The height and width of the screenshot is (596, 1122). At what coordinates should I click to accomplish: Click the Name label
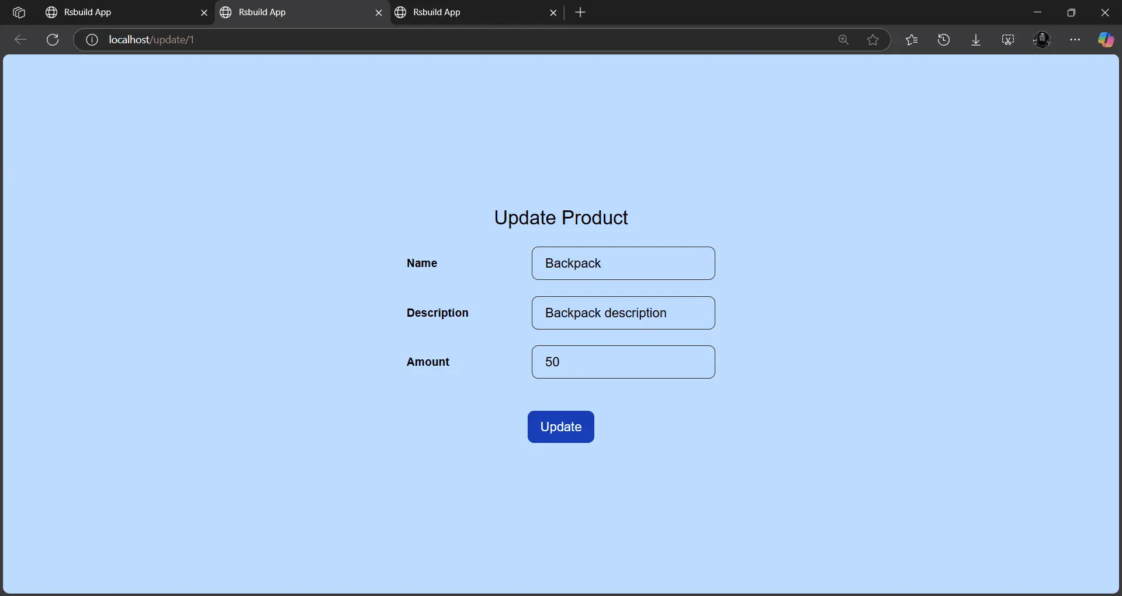click(x=422, y=263)
